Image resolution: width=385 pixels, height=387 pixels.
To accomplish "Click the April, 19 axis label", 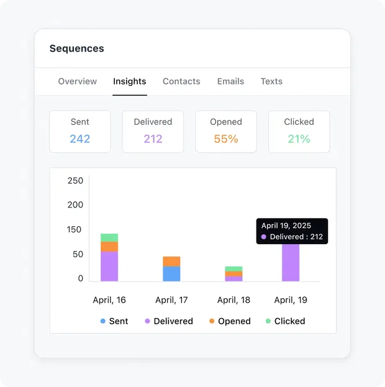I will [x=291, y=300].
